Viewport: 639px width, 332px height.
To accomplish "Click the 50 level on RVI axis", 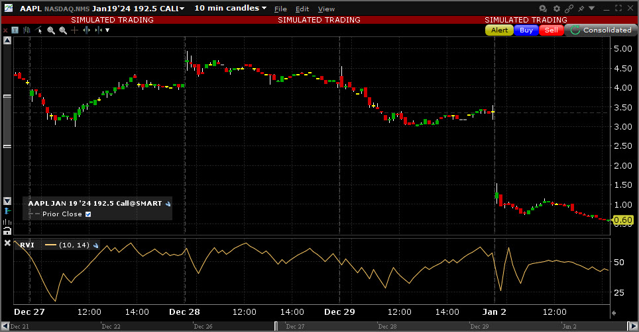I will tap(618, 263).
